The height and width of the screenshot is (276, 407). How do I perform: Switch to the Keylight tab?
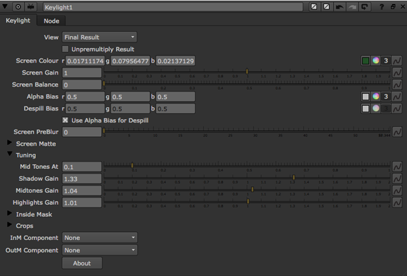18,21
